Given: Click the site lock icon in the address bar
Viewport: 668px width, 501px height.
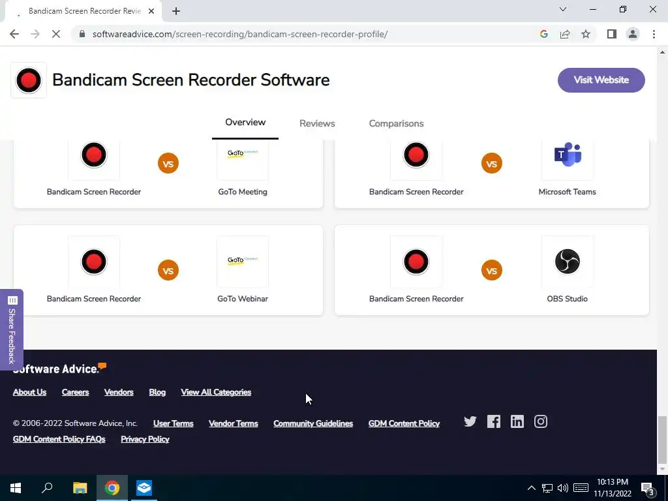Looking at the screenshot, I should tap(82, 34).
